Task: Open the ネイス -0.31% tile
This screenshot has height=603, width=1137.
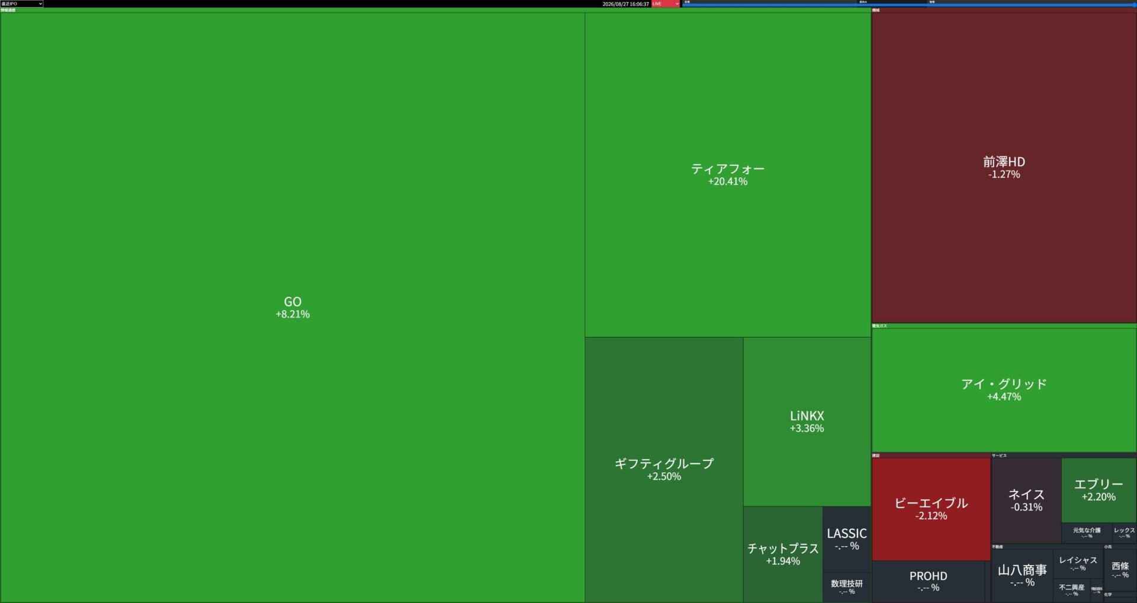Action: pyautogui.click(x=1026, y=501)
